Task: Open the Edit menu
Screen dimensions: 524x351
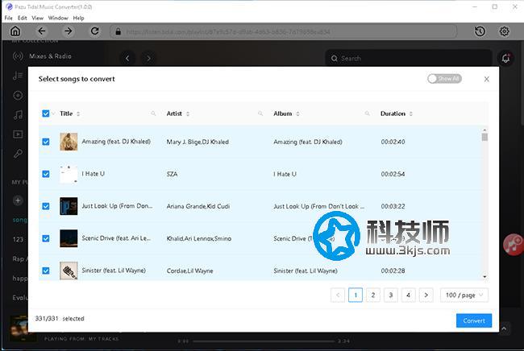Action: (x=23, y=18)
